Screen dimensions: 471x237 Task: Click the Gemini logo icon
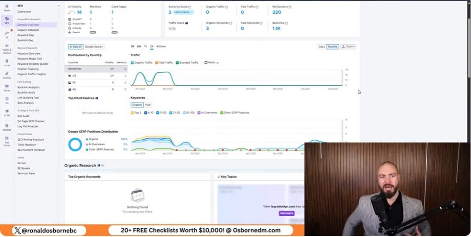[x=70, y=32]
